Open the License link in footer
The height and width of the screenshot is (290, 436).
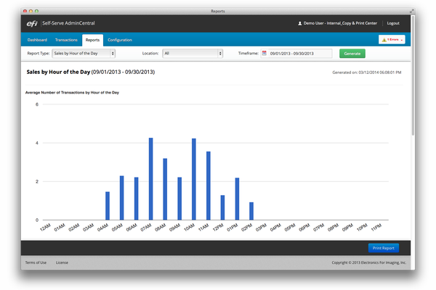click(62, 262)
